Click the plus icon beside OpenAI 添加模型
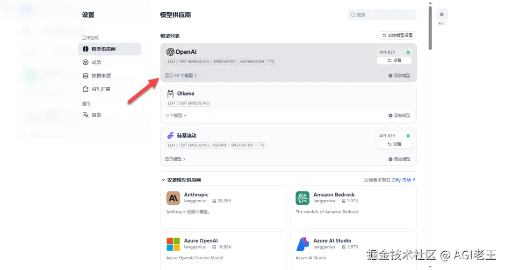The image size is (505, 270). 390,76
